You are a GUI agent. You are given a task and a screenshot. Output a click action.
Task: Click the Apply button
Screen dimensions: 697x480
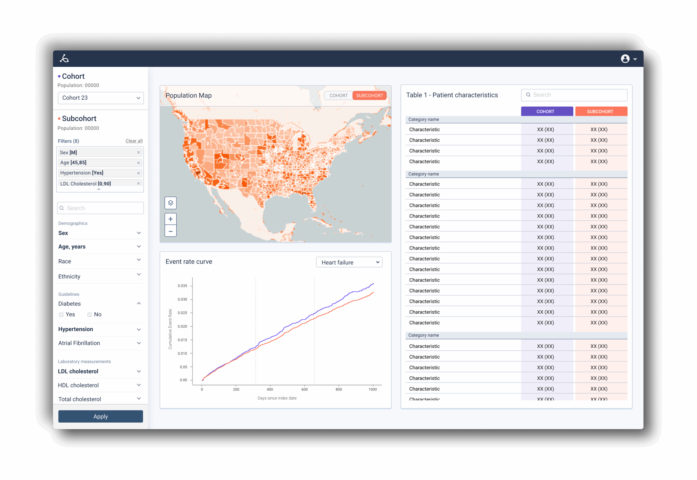pyautogui.click(x=100, y=417)
